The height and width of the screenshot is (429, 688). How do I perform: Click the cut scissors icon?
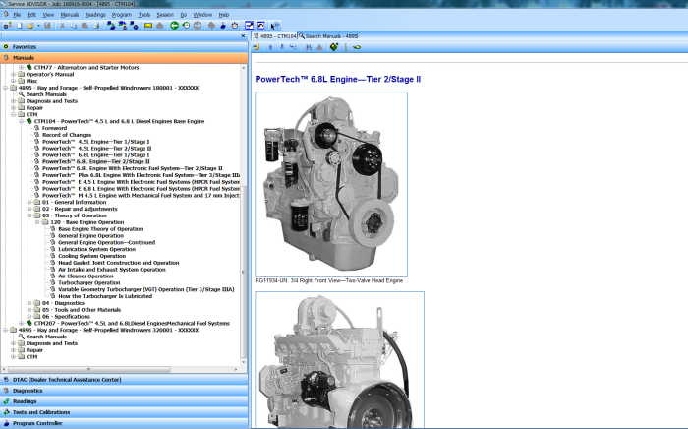(62, 26)
